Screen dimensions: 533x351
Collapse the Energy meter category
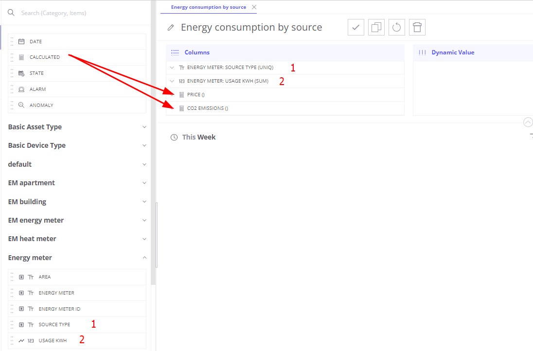pyautogui.click(x=144, y=258)
